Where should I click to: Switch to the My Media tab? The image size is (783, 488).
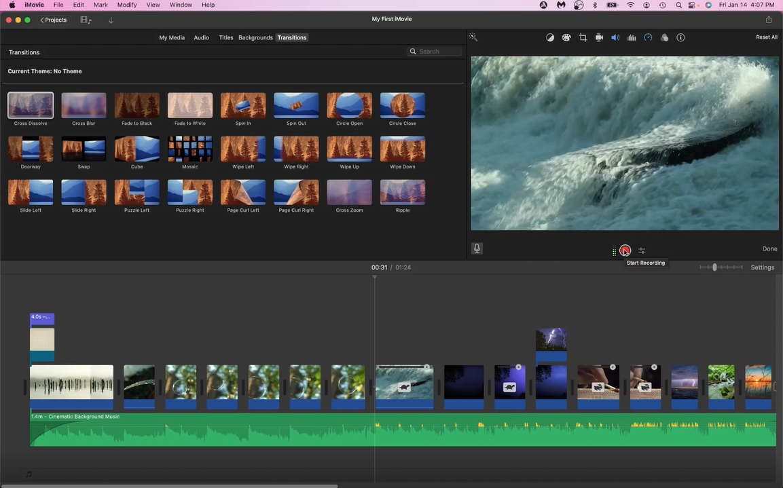172,37
